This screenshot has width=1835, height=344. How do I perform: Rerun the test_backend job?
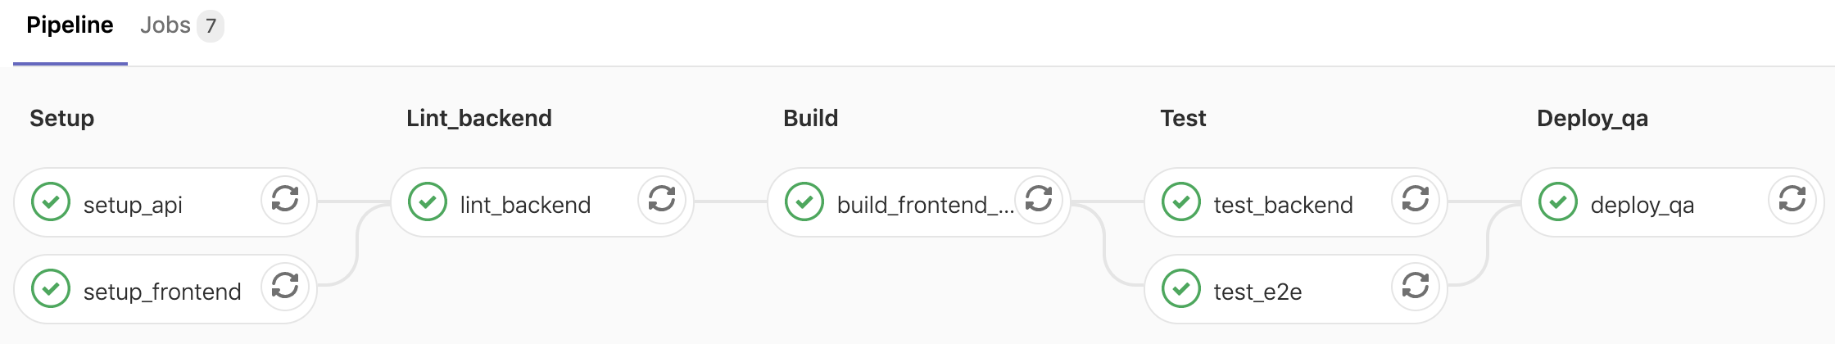[x=1416, y=199]
